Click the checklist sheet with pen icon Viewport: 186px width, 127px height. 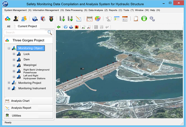[x=109, y=19]
